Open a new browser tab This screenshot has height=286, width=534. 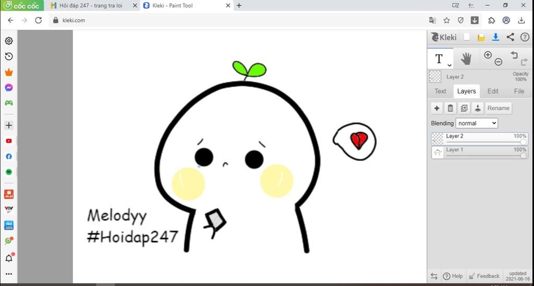point(239,5)
